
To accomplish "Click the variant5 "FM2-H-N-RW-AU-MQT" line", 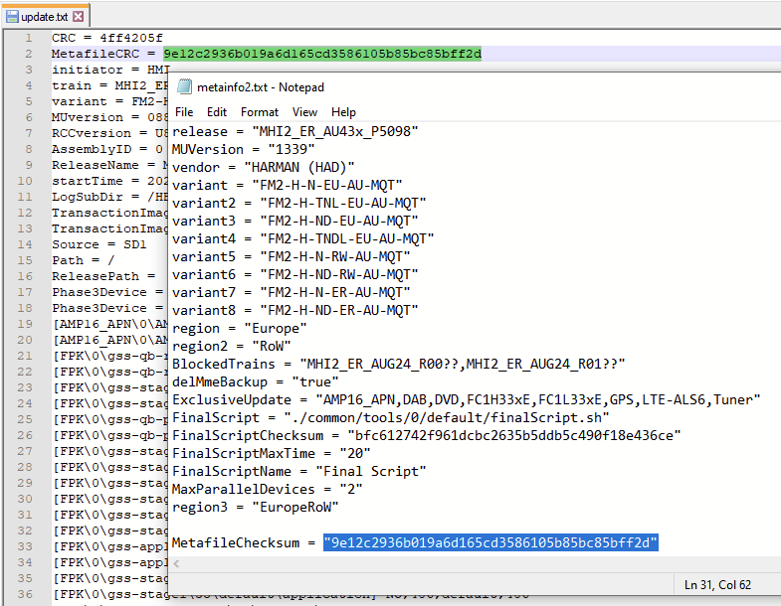I will [x=291, y=256].
